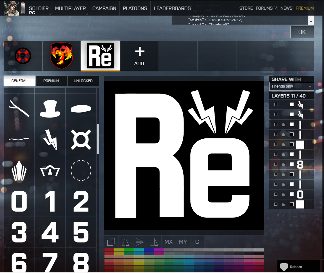The width and height of the screenshot is (324, 273).
Task: Check the third layer's checkbox
Action: coord(276,124)
